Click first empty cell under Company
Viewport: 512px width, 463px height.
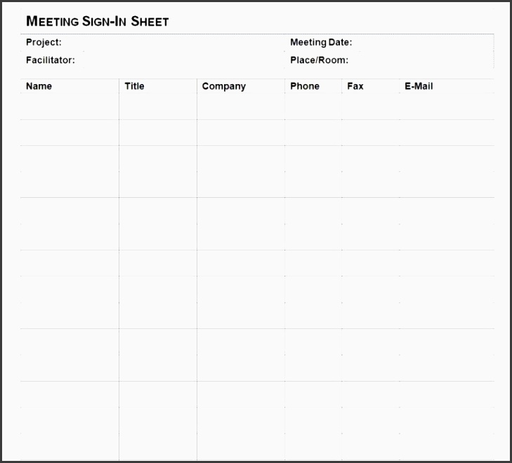pos(240,107)
